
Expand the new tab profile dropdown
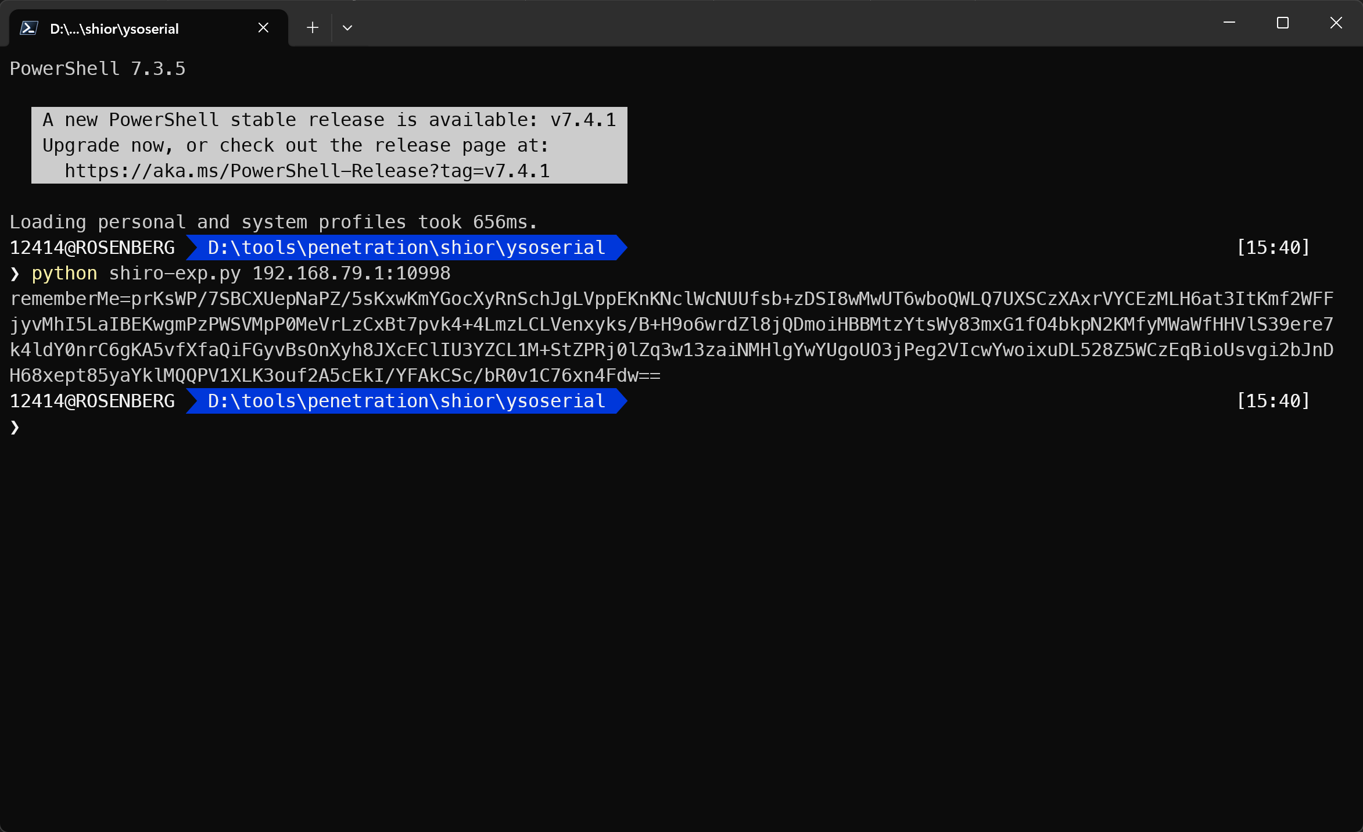(347, 28)
